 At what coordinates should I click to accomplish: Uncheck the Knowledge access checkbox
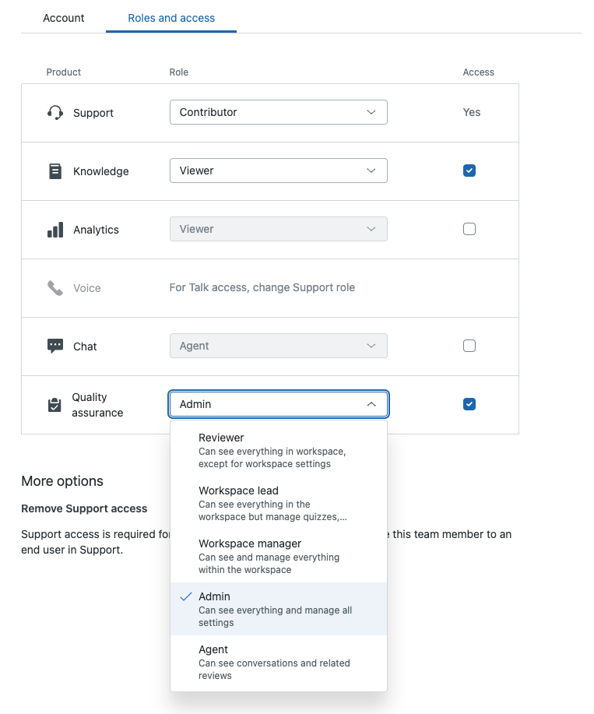pos(469,171)
